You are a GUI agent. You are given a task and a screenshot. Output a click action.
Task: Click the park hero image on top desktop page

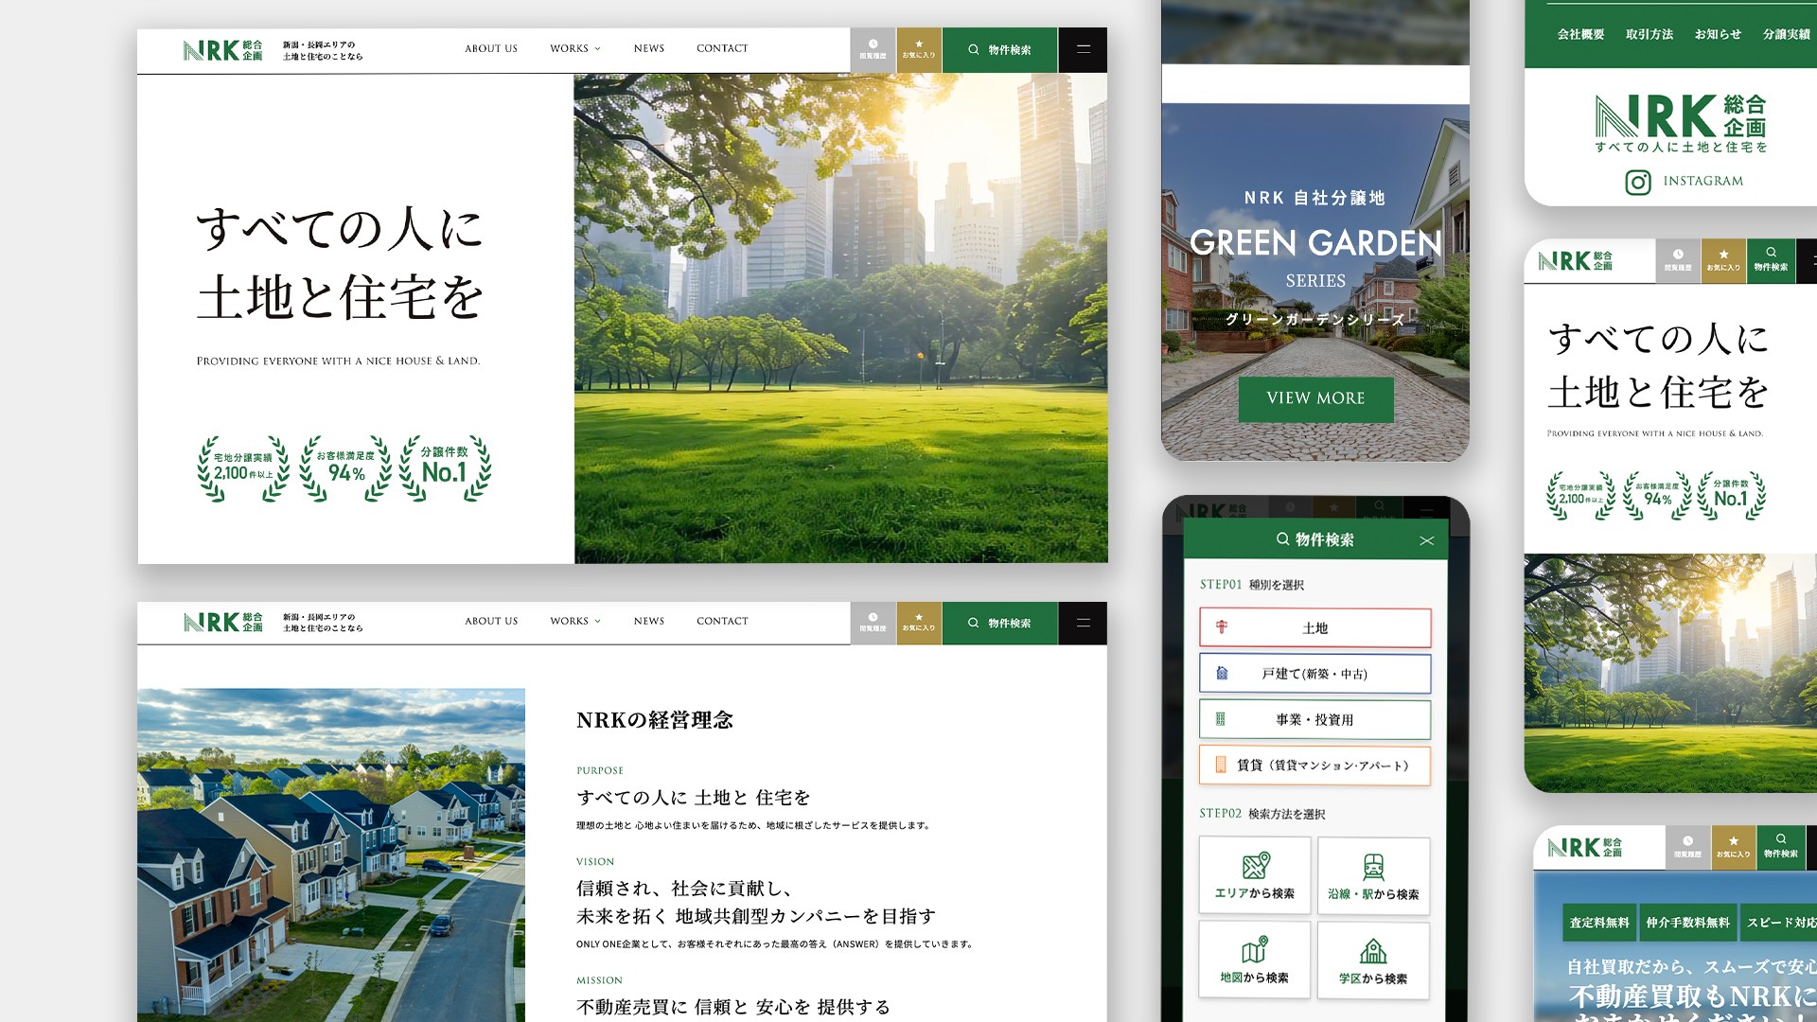pos(840,319)
